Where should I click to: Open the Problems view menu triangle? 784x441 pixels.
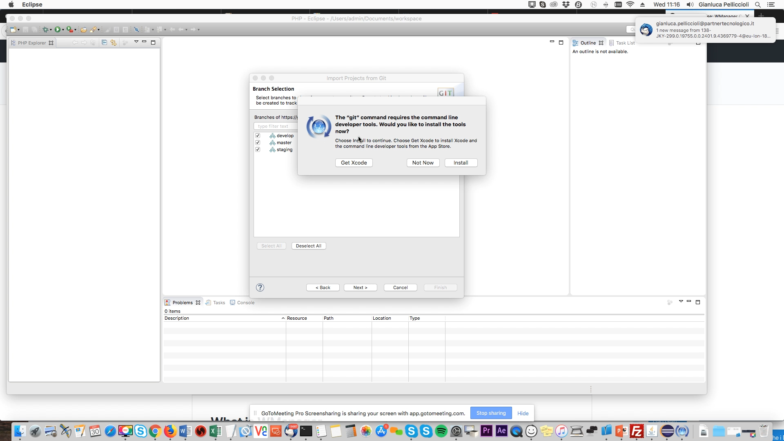[681, 301]
